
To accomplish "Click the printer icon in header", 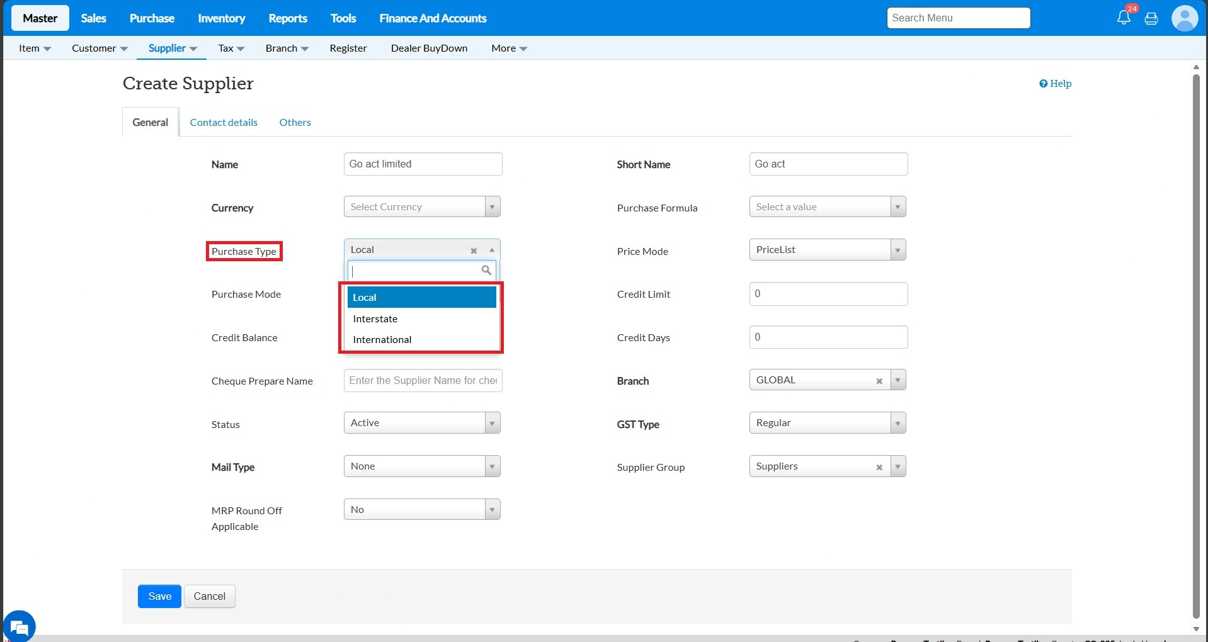I will click(x=1151, y=18).
